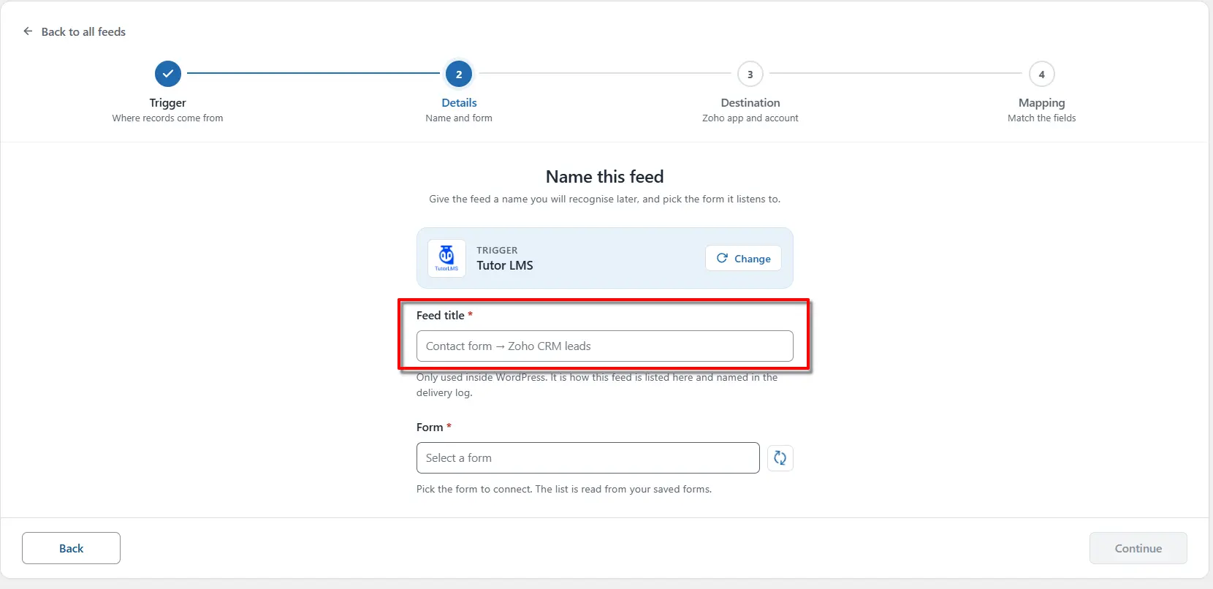This screenshot has width=1213, height=589.
Task: Click the Back button at the bottom
Action: (x=71, y=548)
